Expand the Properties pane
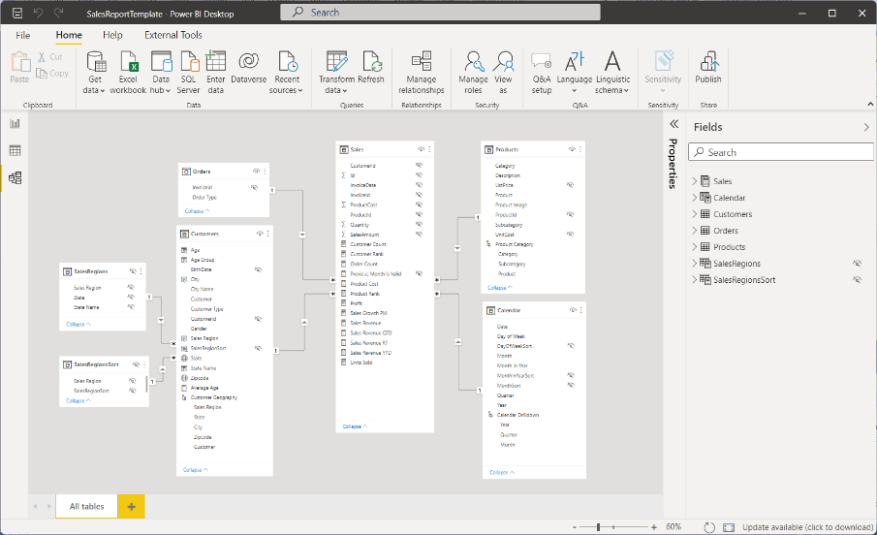The height and width of the screenshot is (535, 877). [673, 124]
